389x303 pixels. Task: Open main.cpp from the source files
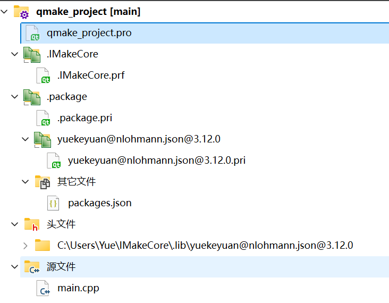point(78,289)
